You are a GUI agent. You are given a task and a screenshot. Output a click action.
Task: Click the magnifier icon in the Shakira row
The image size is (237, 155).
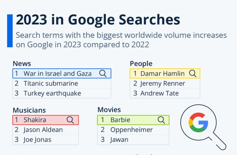[70, 120]
